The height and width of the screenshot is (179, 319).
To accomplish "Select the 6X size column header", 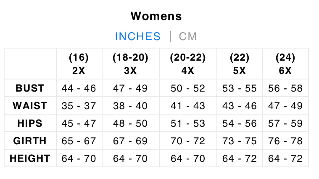I will point(285,64).
